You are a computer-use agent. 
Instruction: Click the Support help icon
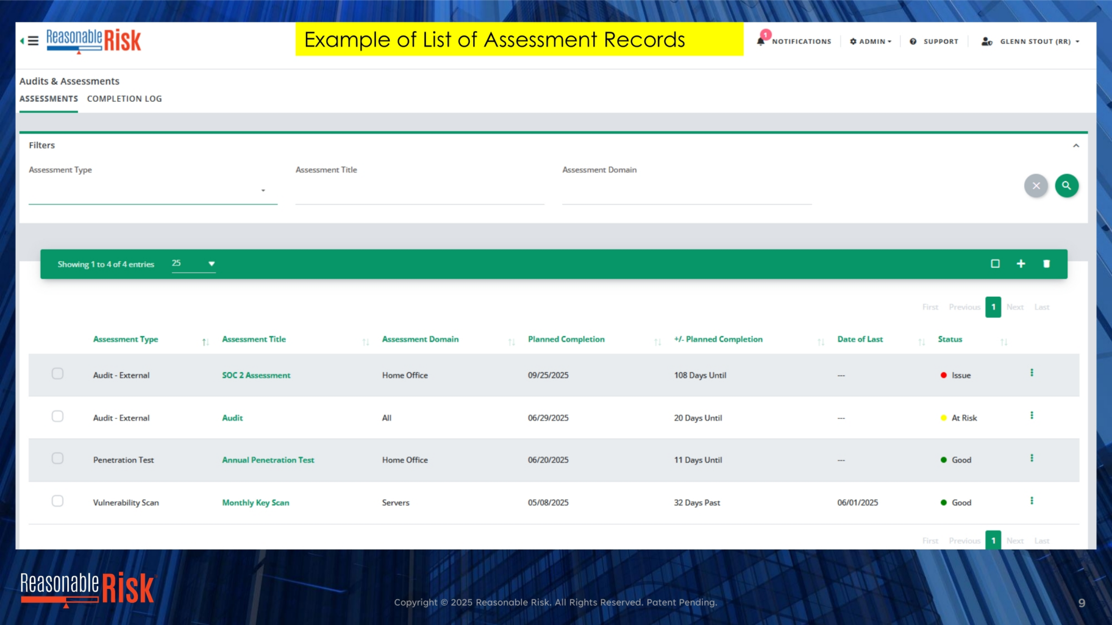(x=913, y=41)
